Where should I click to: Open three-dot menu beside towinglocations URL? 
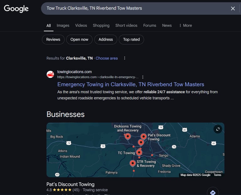pyautogui.click(x=143, y=77)
